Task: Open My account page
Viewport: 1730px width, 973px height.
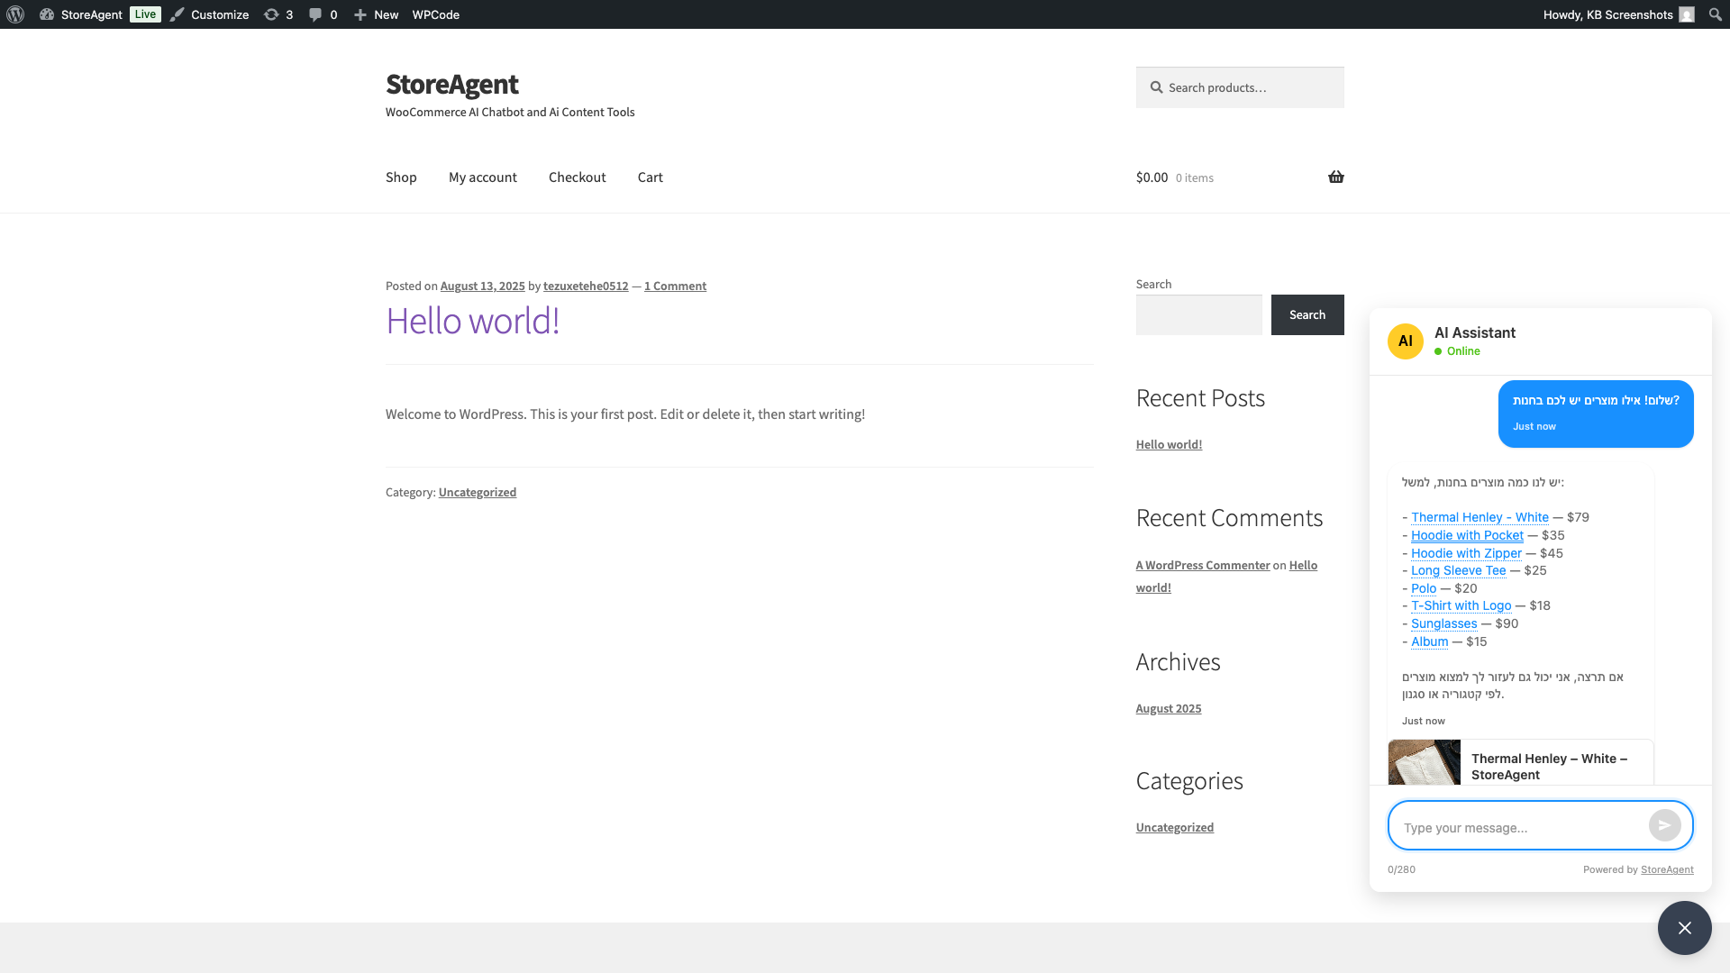Action: pos(483,177)
